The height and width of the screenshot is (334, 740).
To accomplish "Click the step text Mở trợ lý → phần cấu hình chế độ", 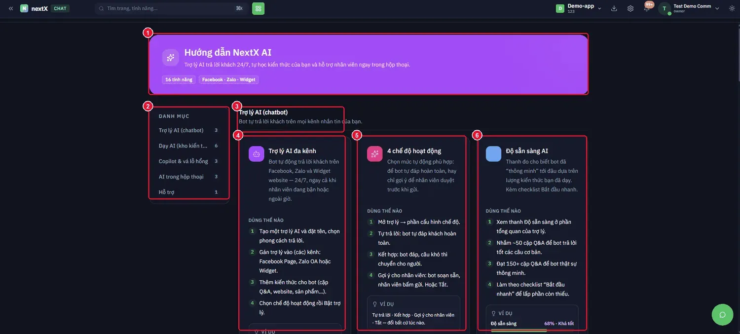I will [419, 222].
